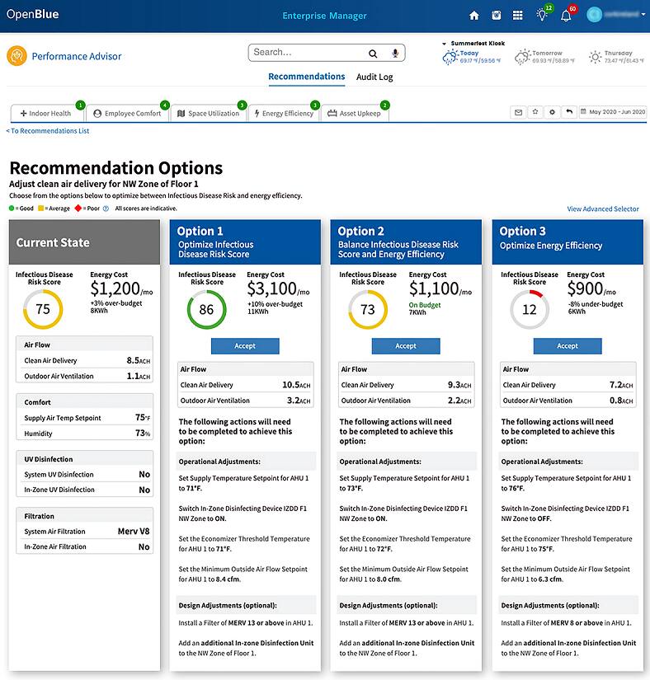Image resolution: width=650 pixels, height=680 pixels.
Task: Click the Option 1 header card
Action: (x=245, y=242)
